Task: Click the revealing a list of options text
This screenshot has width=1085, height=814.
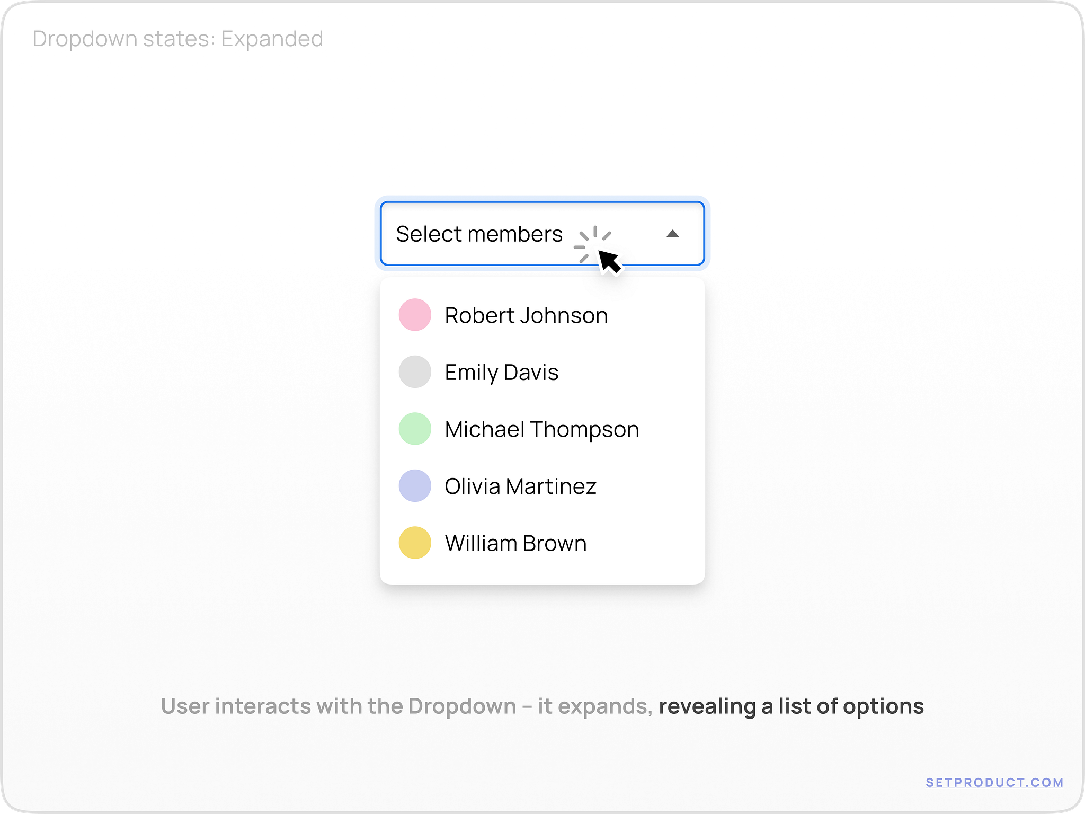Action: point(791,706)
